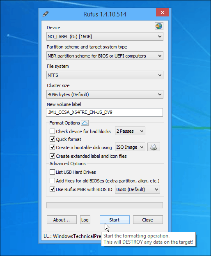Viewport: 211px width, 256px height.
Task: Click the Device label text
Action: (53, 28)
